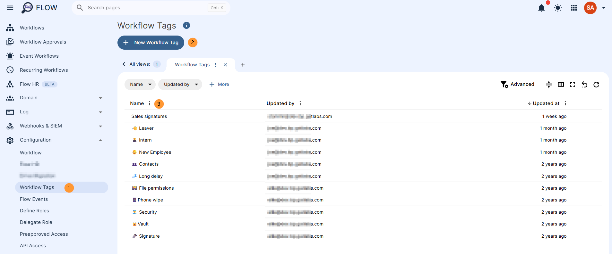The height and width of the screenshot is (254, 612).
Task: Open Define Roles page
Action: [34, 211]
